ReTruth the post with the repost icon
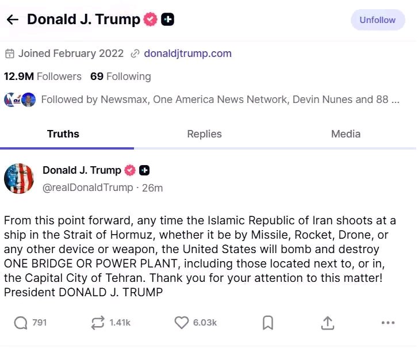This screenshot has height=348, width=418. tap(98, 323)
